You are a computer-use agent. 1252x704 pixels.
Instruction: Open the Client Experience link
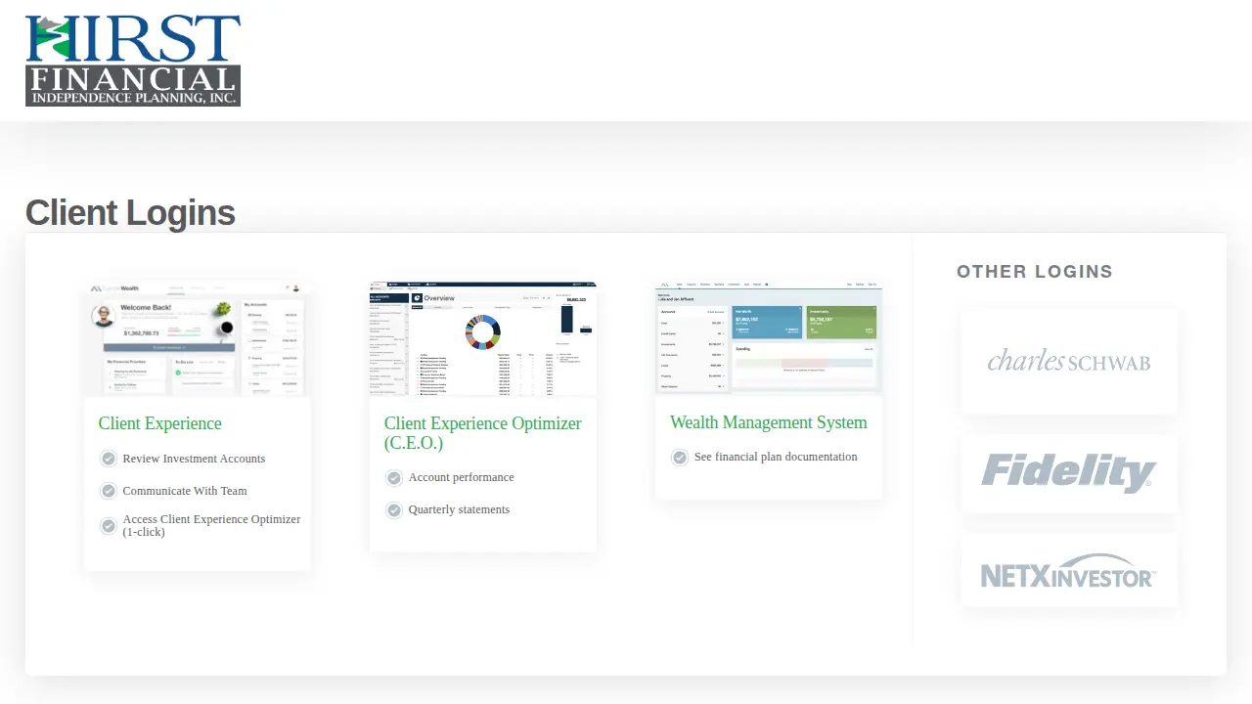(160, 423)
